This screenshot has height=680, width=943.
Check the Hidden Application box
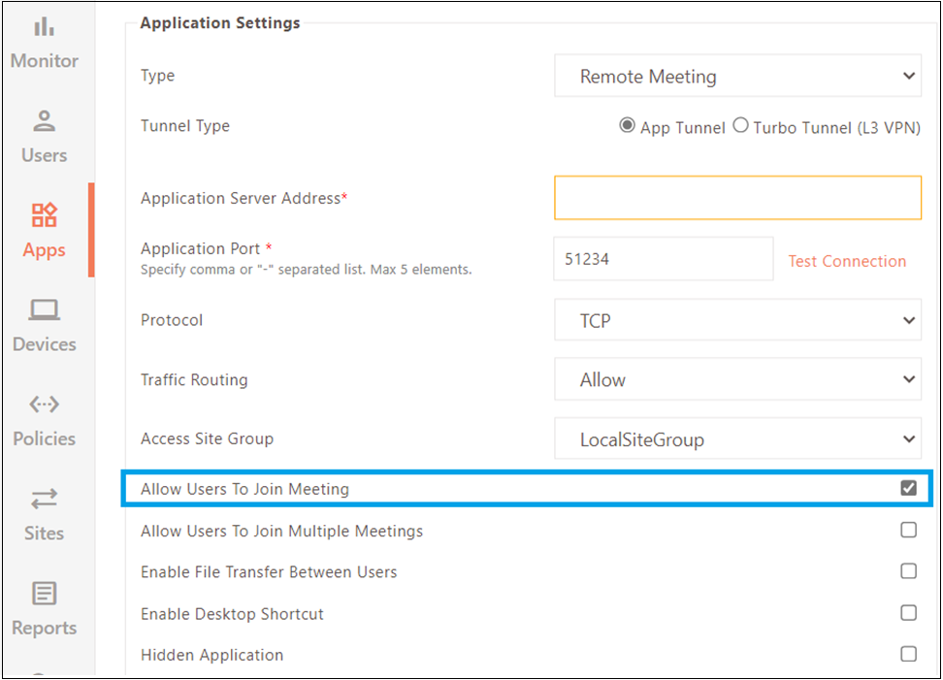(908, 654)
